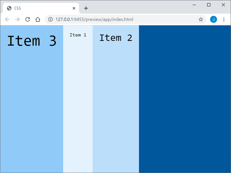Image resolution: width=231 pixels, height=173 pixels.
Task: Open the profile avatar J
Action: tap(214, 19)
